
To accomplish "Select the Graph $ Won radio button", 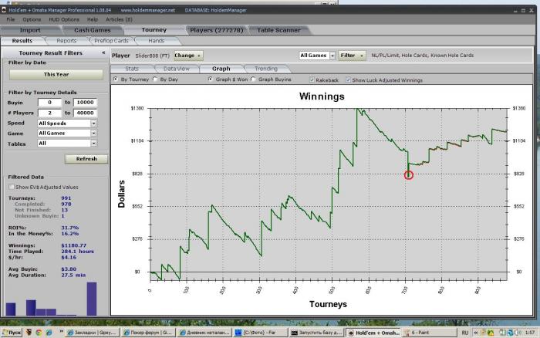I will pos(210,79).
